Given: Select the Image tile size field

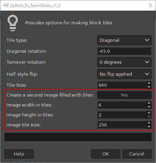Looking at the screenshot, I should tap(122, 125).
